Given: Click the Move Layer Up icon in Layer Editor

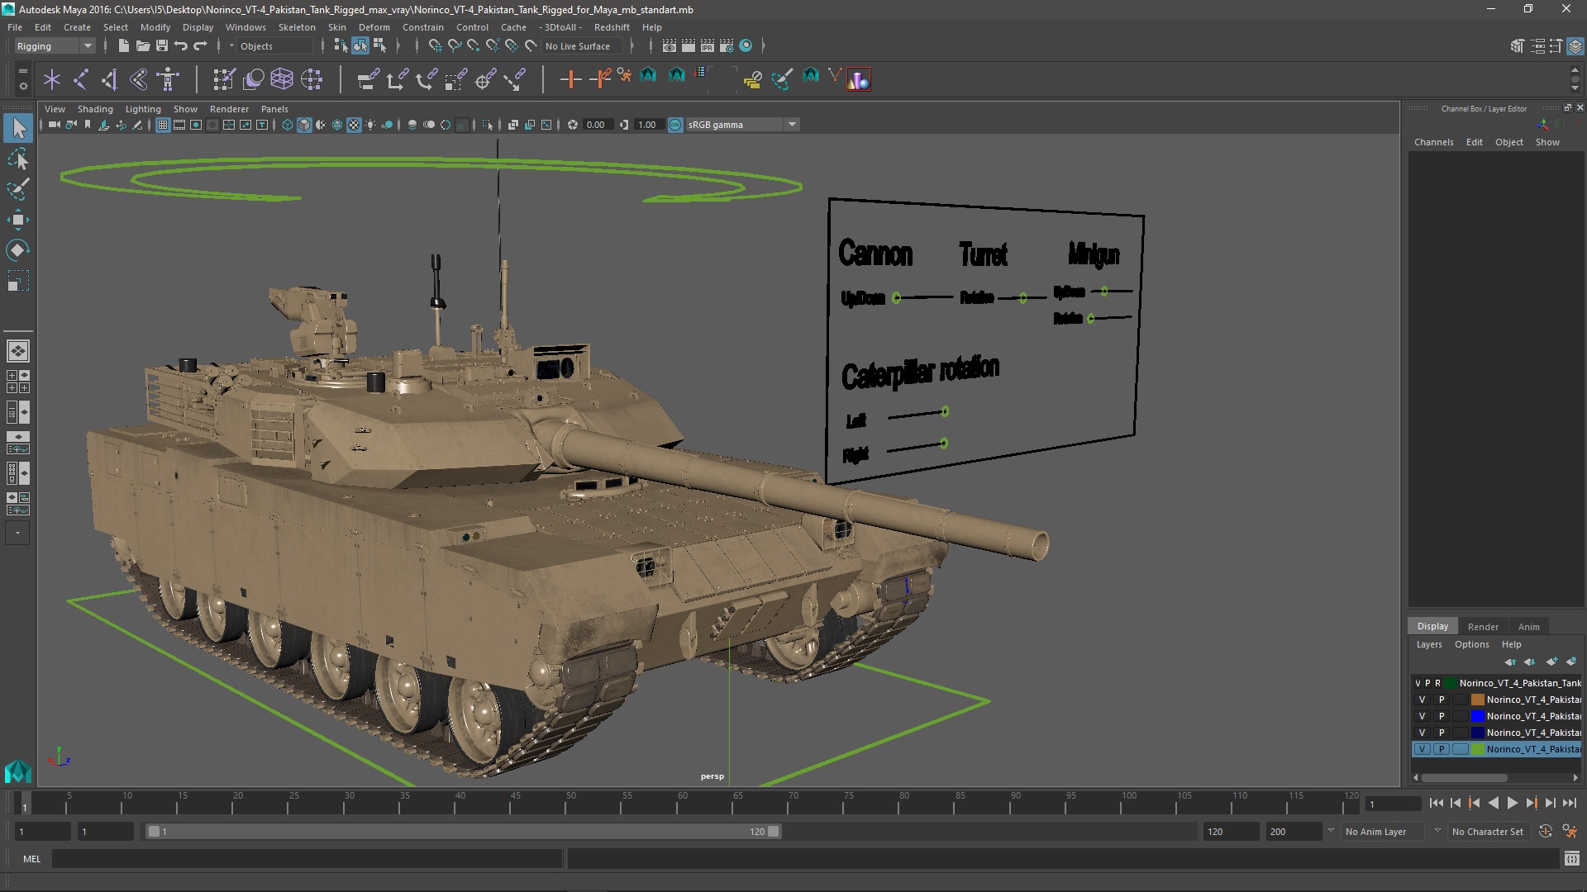Looking at the screenshot, I should pyautogui.click(x=1510, y=662).
